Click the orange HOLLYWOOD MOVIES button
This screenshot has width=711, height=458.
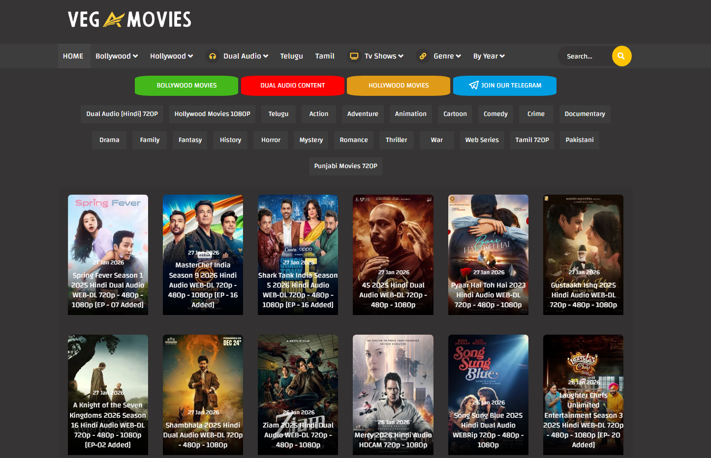tap(399, 86)
